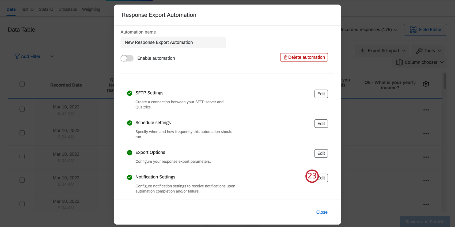Toggle the Enable automation switch
The width and height of the screenshot is (455, 227).
(127, 58)
